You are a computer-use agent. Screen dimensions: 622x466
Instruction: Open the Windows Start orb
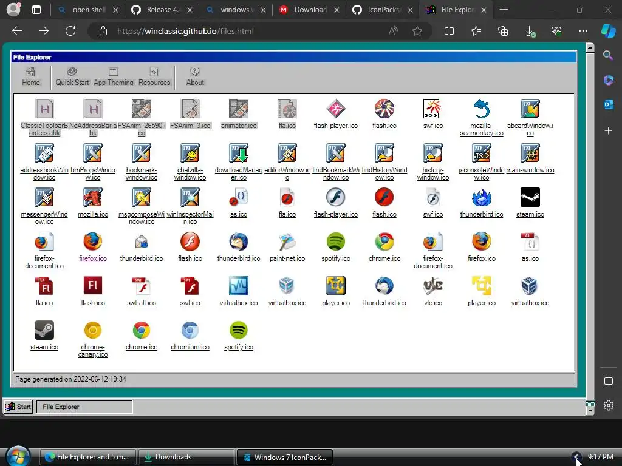18,456
